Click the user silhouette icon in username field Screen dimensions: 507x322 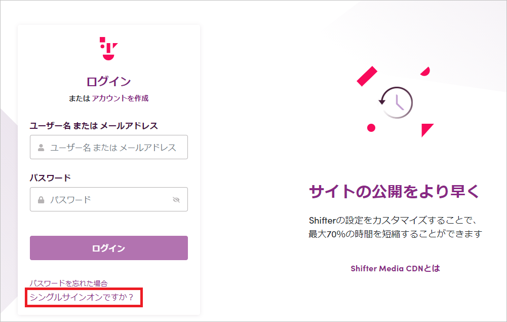point(41,148)
